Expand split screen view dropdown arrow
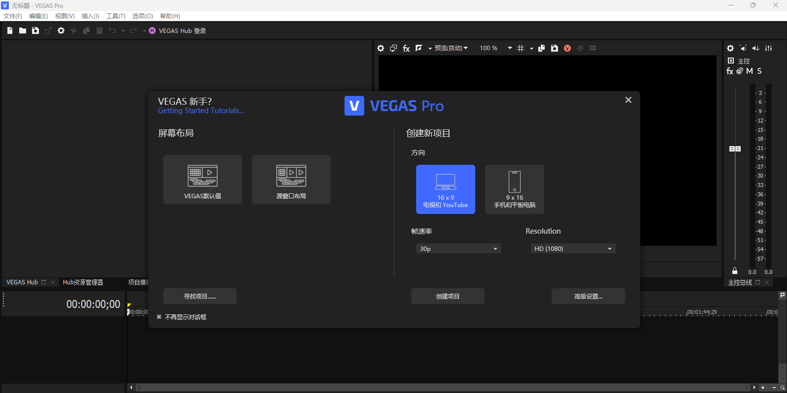787x393 pixels. pyautogui.click(x=430, y=49)
